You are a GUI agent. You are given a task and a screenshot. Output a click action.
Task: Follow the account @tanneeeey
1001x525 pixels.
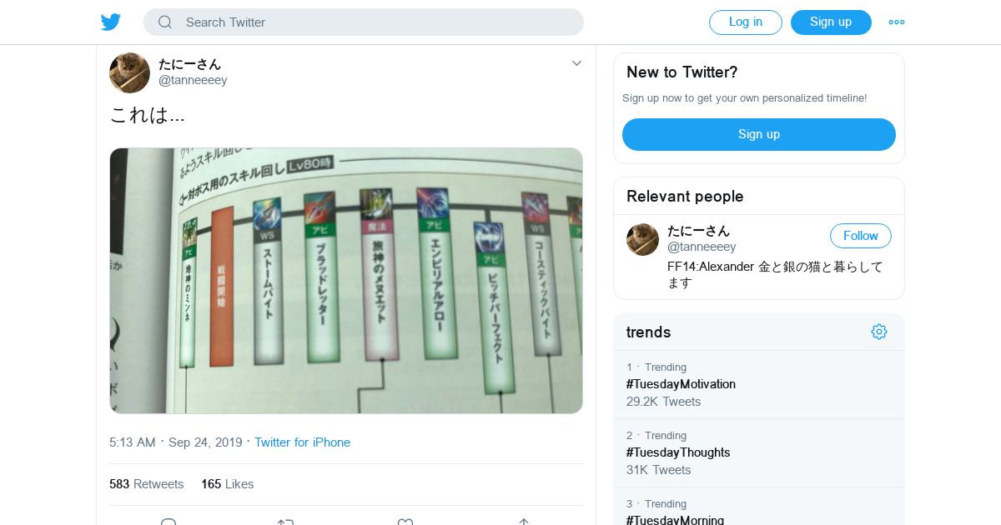tap(860, 236)
